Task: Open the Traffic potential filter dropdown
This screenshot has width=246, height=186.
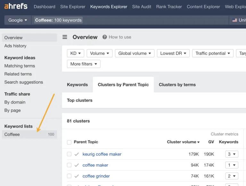Action: (213, 53)
